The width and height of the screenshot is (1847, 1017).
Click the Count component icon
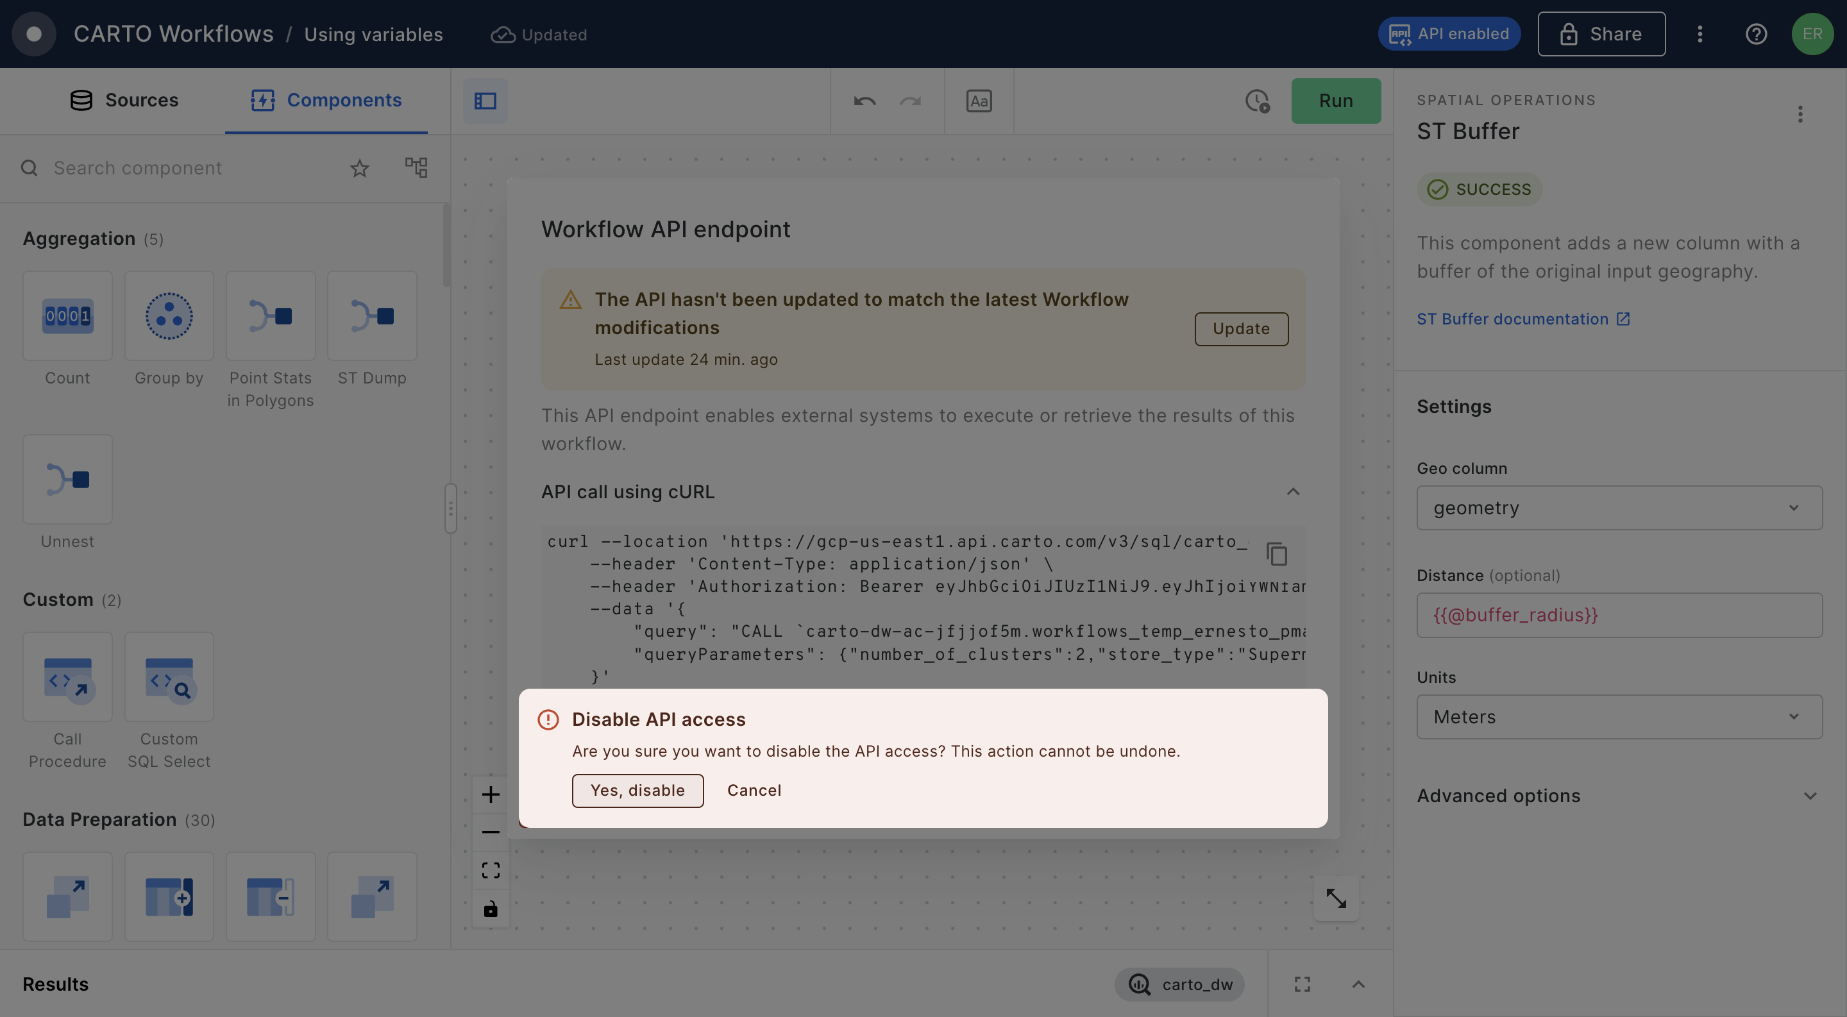67,316
